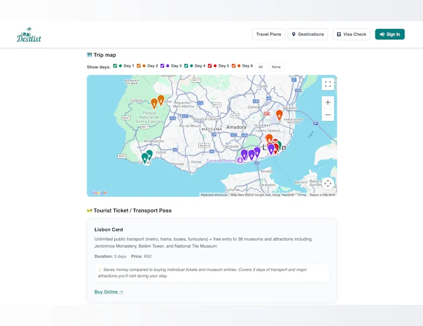423x326 pixels.
Task: Click the Duration: 3 days text
Action: [111, 257]
